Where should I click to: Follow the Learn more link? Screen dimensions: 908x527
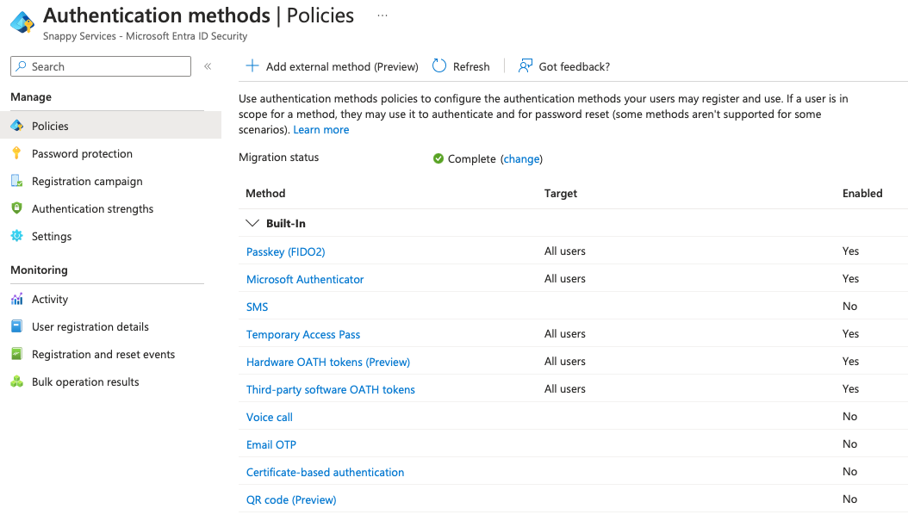[320, 130]
